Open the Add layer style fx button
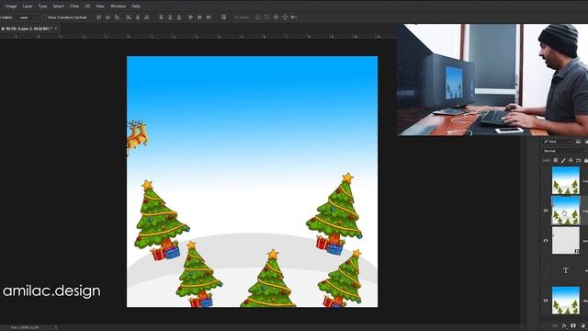This screenshot has height=331, width=588. point(564,325)
